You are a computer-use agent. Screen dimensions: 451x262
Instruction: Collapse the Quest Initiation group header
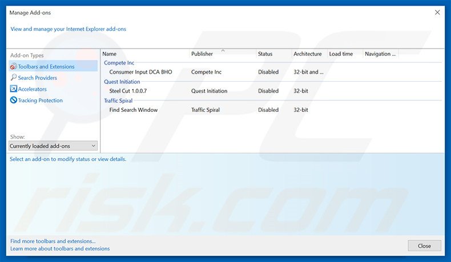pos(122,82)
